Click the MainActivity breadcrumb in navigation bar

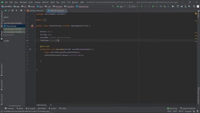[x=82, y=6]
